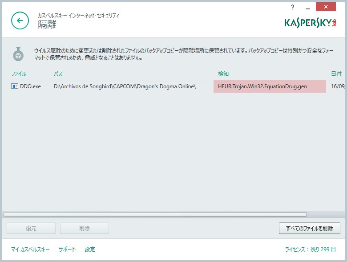Image resolution: width=347 pixels, height=262 pixels.
Task: Click the horizontal scrollbar thumb
Action: click(155, 214)
